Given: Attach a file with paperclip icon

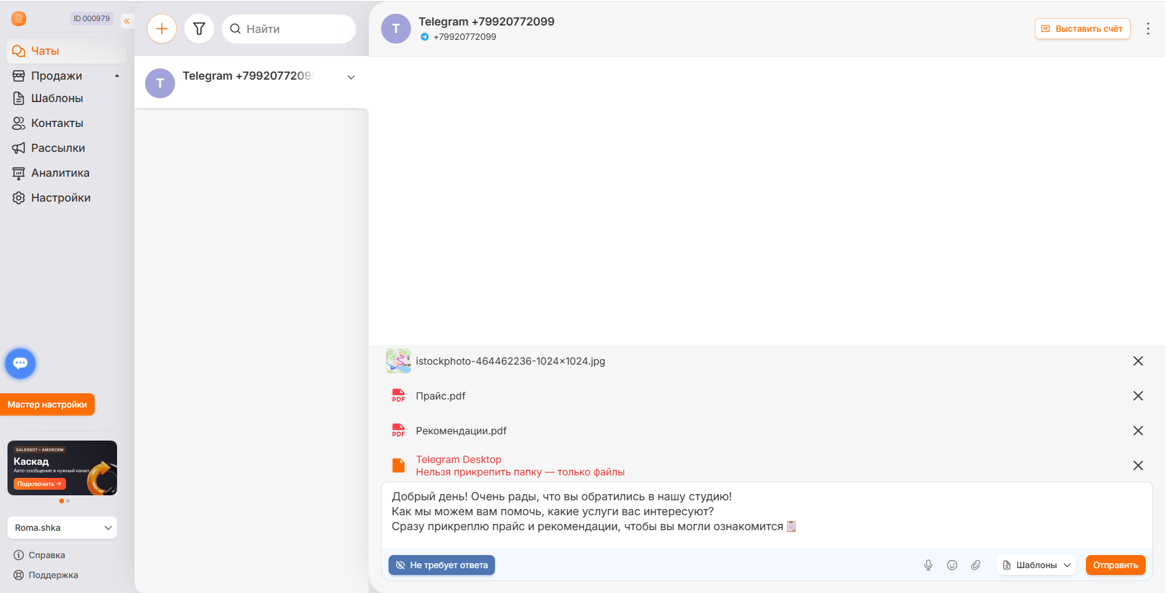Looking at the screenshot, I should pyautogui.click(x=976, y=565).
